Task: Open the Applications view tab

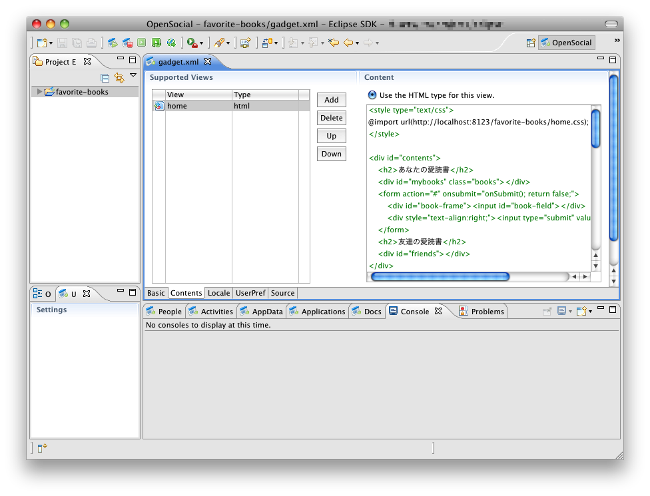Action: pos(318,311)
